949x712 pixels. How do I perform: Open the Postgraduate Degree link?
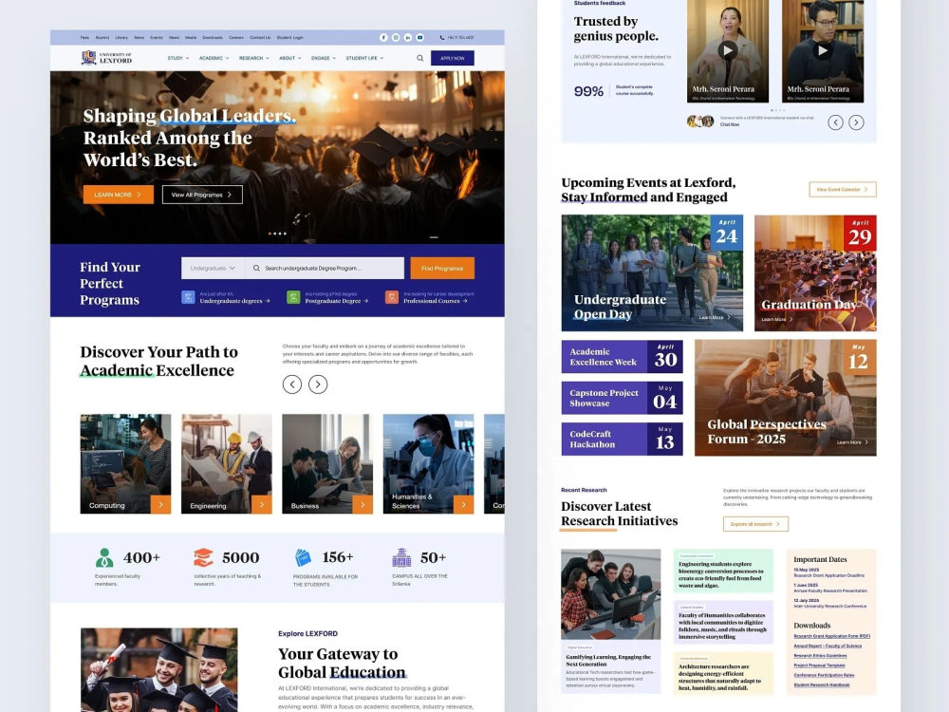tap(337, 301)
